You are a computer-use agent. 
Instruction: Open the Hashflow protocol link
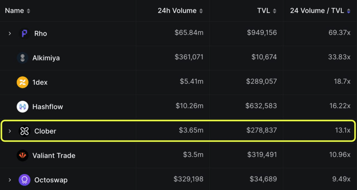48,107
